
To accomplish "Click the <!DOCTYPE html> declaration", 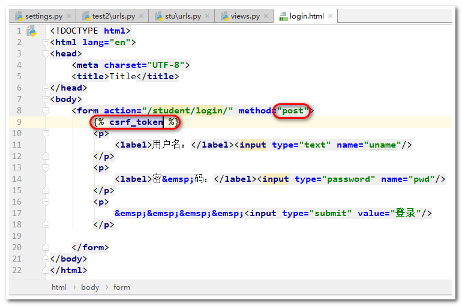I will pos(90,31).
